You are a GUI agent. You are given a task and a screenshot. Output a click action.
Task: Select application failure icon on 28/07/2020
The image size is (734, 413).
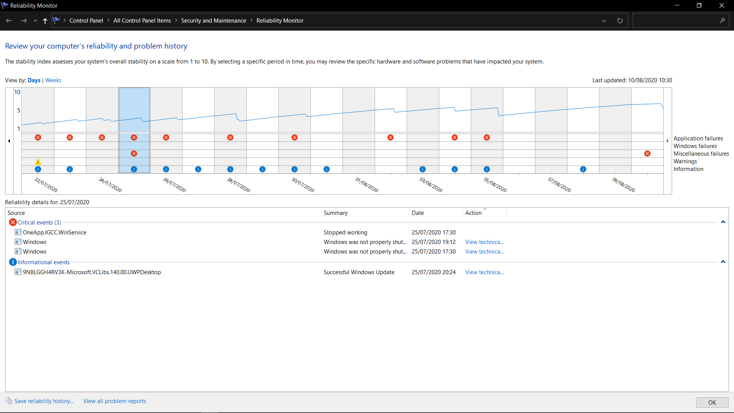[x=230, y=137]
